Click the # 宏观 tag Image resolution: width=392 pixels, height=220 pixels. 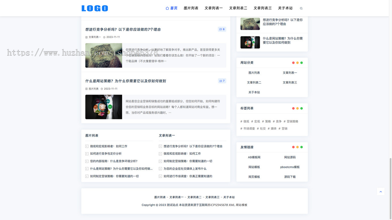click(x=255, y=122)
